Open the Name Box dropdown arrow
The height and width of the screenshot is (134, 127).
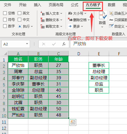pyautogui.click(x=27, y=44)
